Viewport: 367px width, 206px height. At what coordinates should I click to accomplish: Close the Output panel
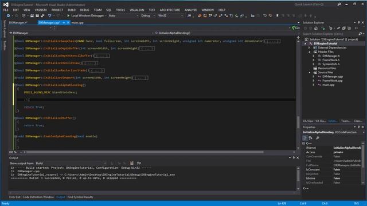[298, 158]
